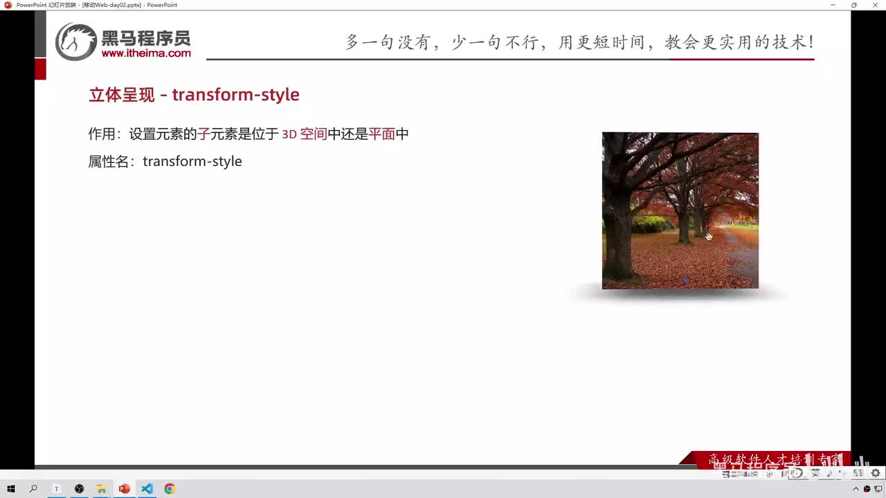Image resolution: width=886 pixels, height=498 pixels.
Task: Show hidden system tray icons
Action: (856, 489)
